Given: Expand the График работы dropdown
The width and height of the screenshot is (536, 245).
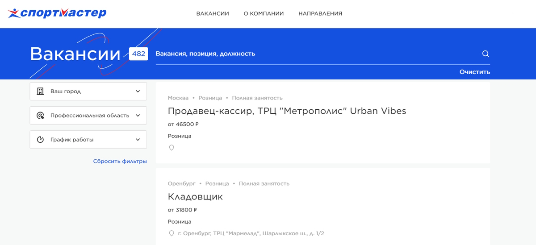Looking at the screenshot, I should click(x=88, y=139).
